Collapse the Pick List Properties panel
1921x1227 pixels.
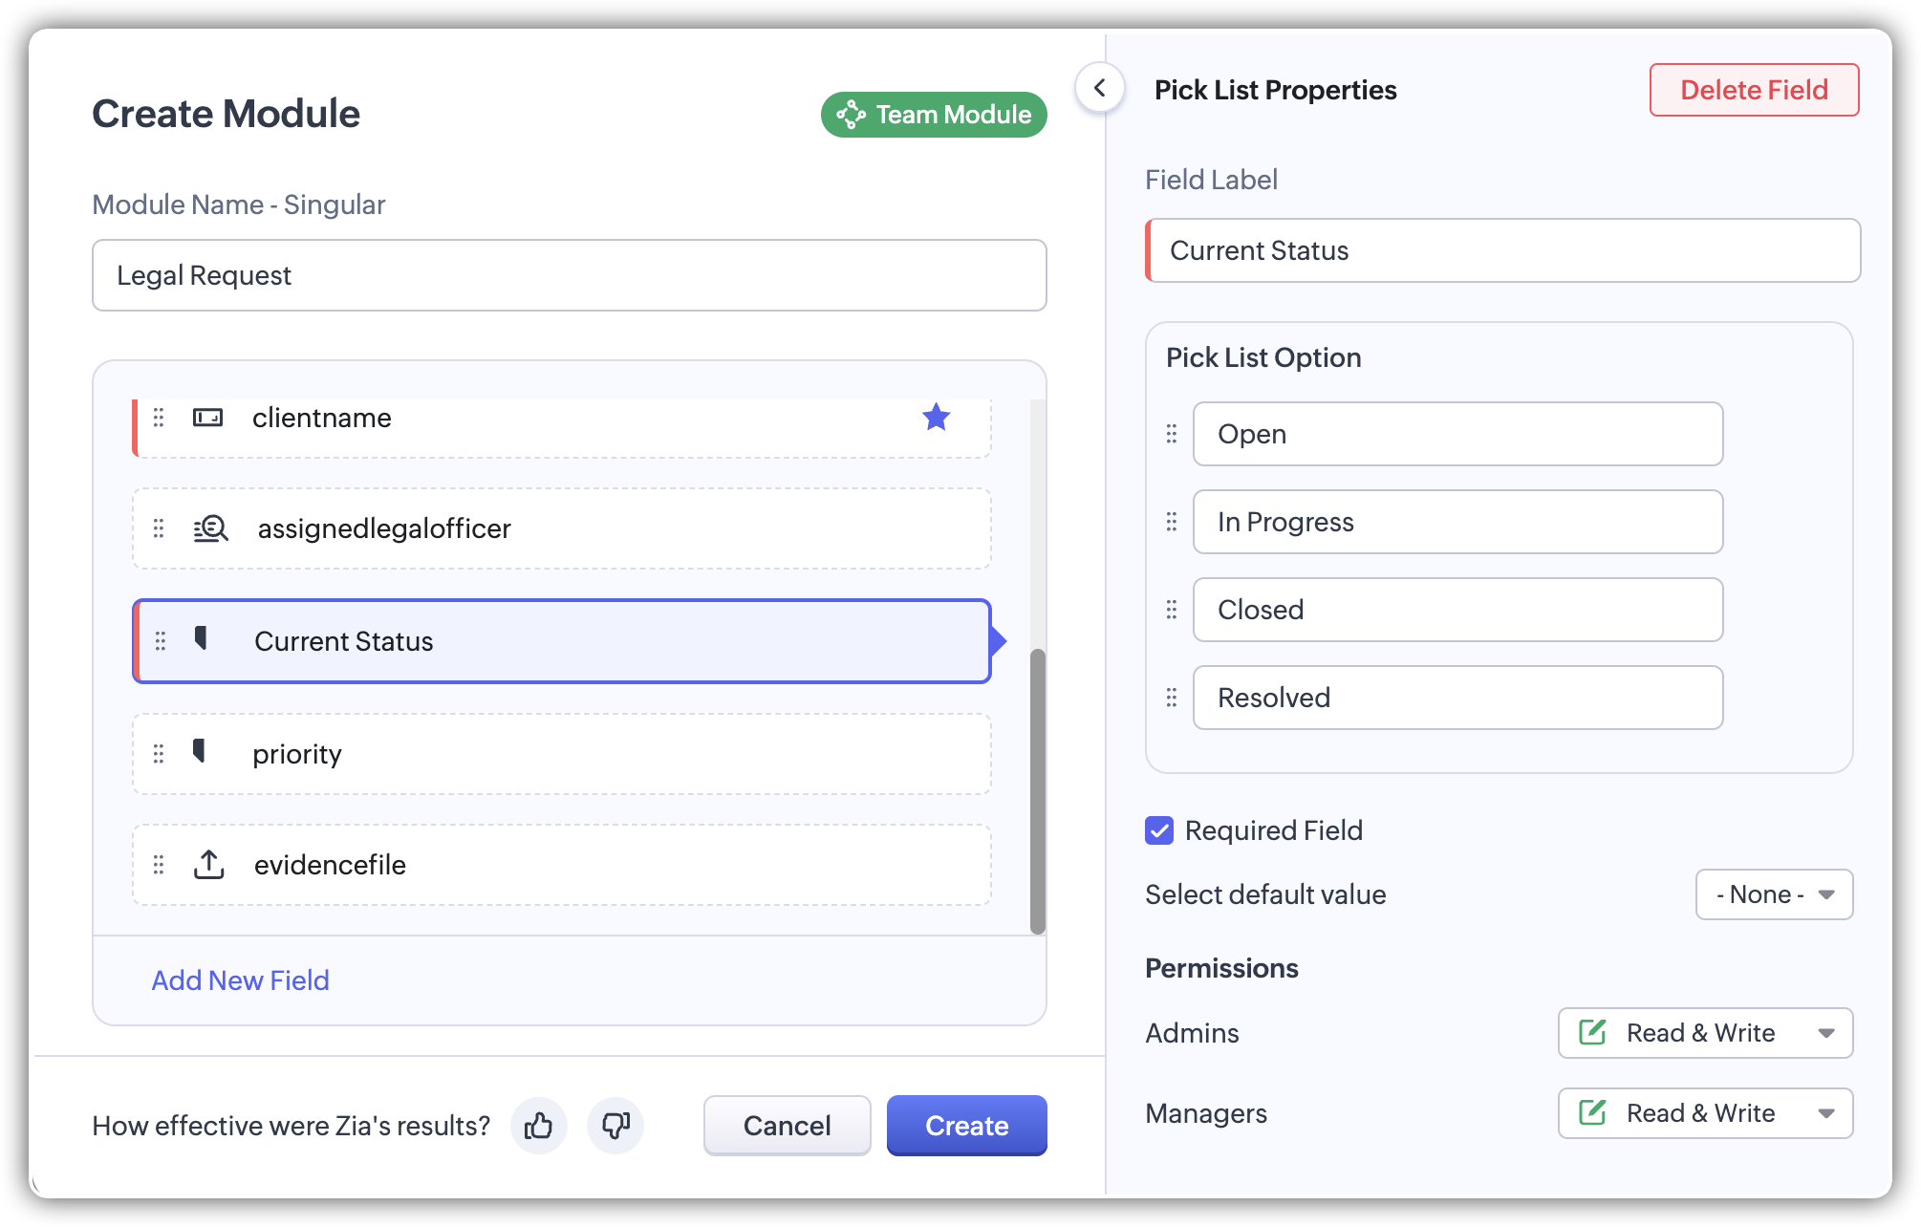[1100, 89]
